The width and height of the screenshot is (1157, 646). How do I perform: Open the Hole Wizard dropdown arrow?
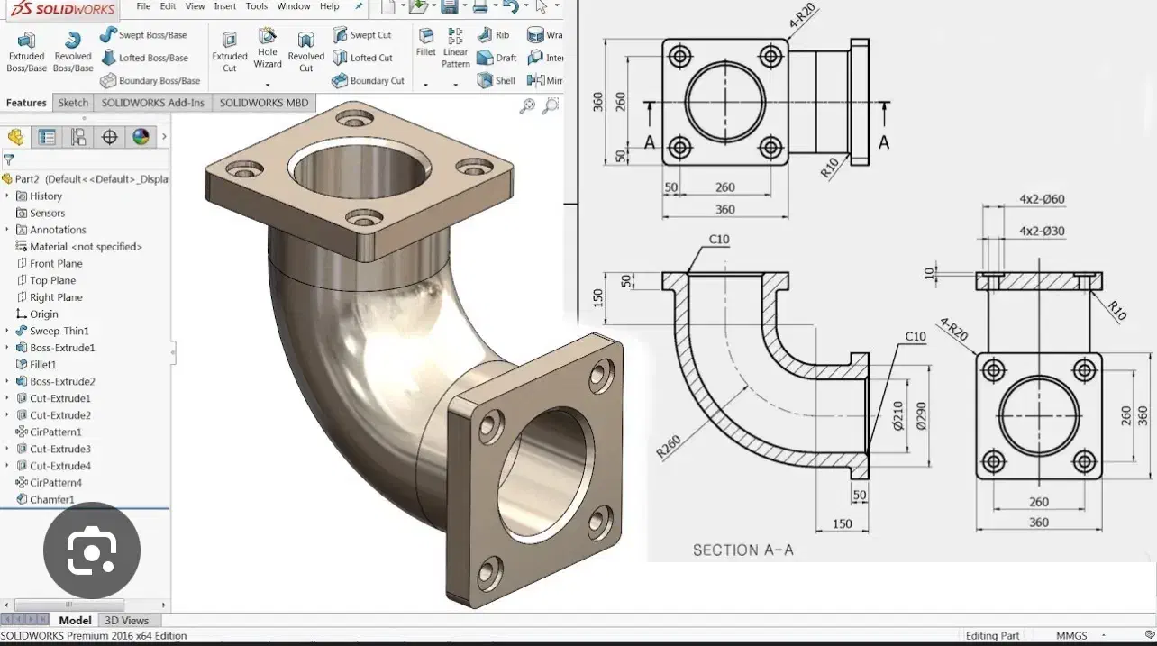tap(268, 85)
